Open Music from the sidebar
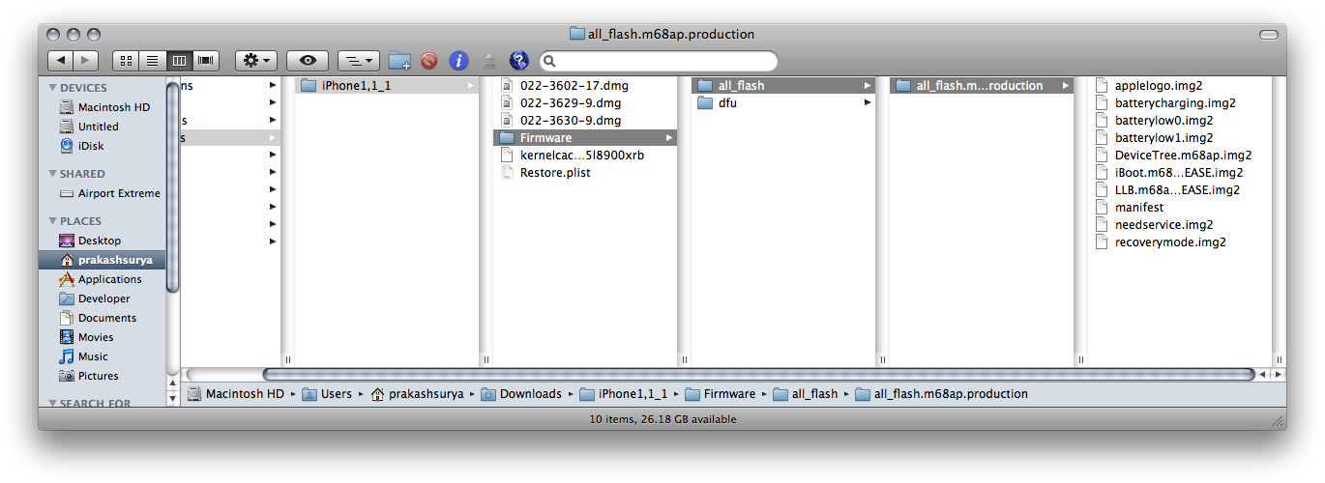Screen dimensions: 1325x483 click(x=83, y=356)
